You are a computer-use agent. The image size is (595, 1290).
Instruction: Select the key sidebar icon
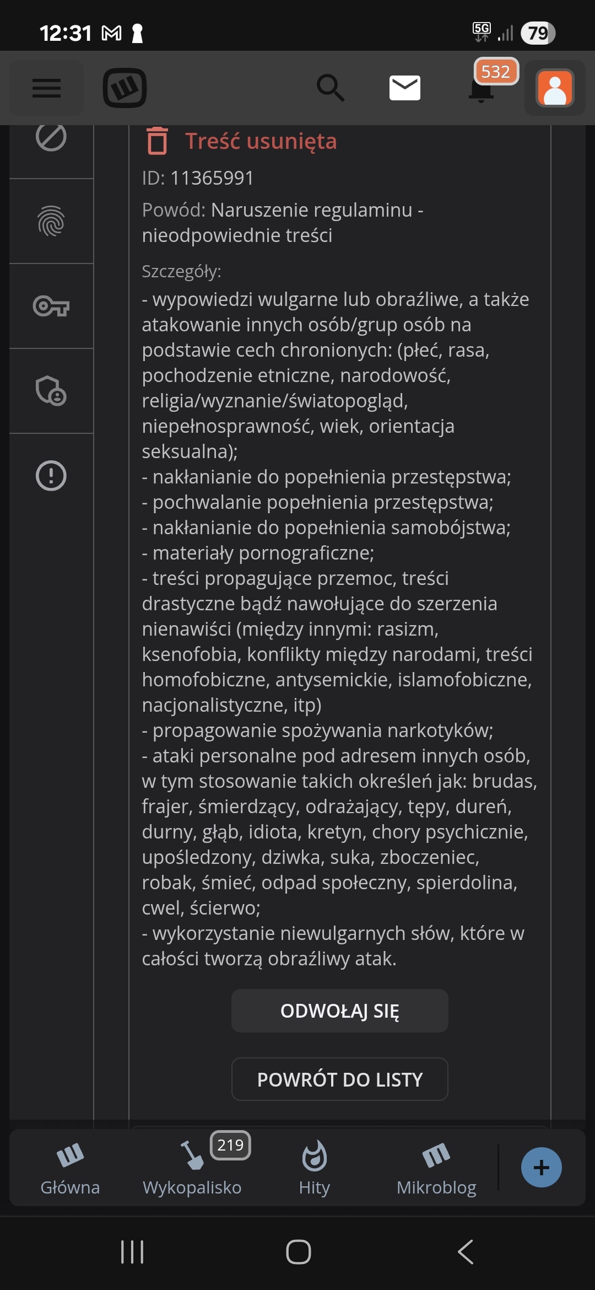pos(51,306)
